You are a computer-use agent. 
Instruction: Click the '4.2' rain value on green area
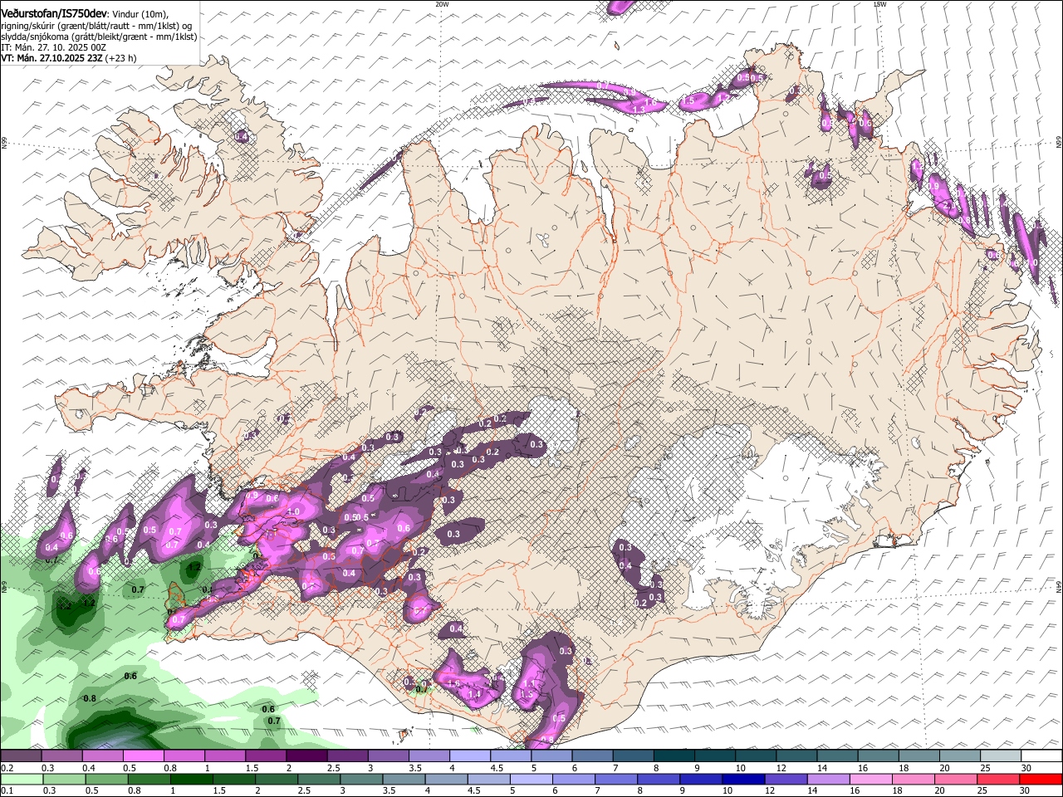[x=193, y=568]
